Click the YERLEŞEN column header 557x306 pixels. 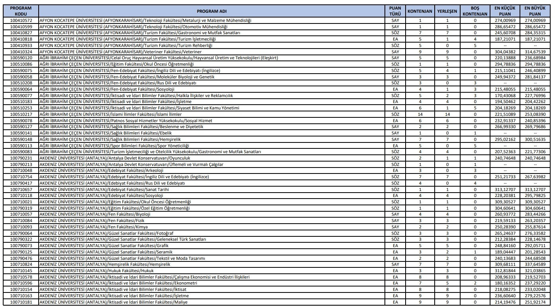(447, 10)
